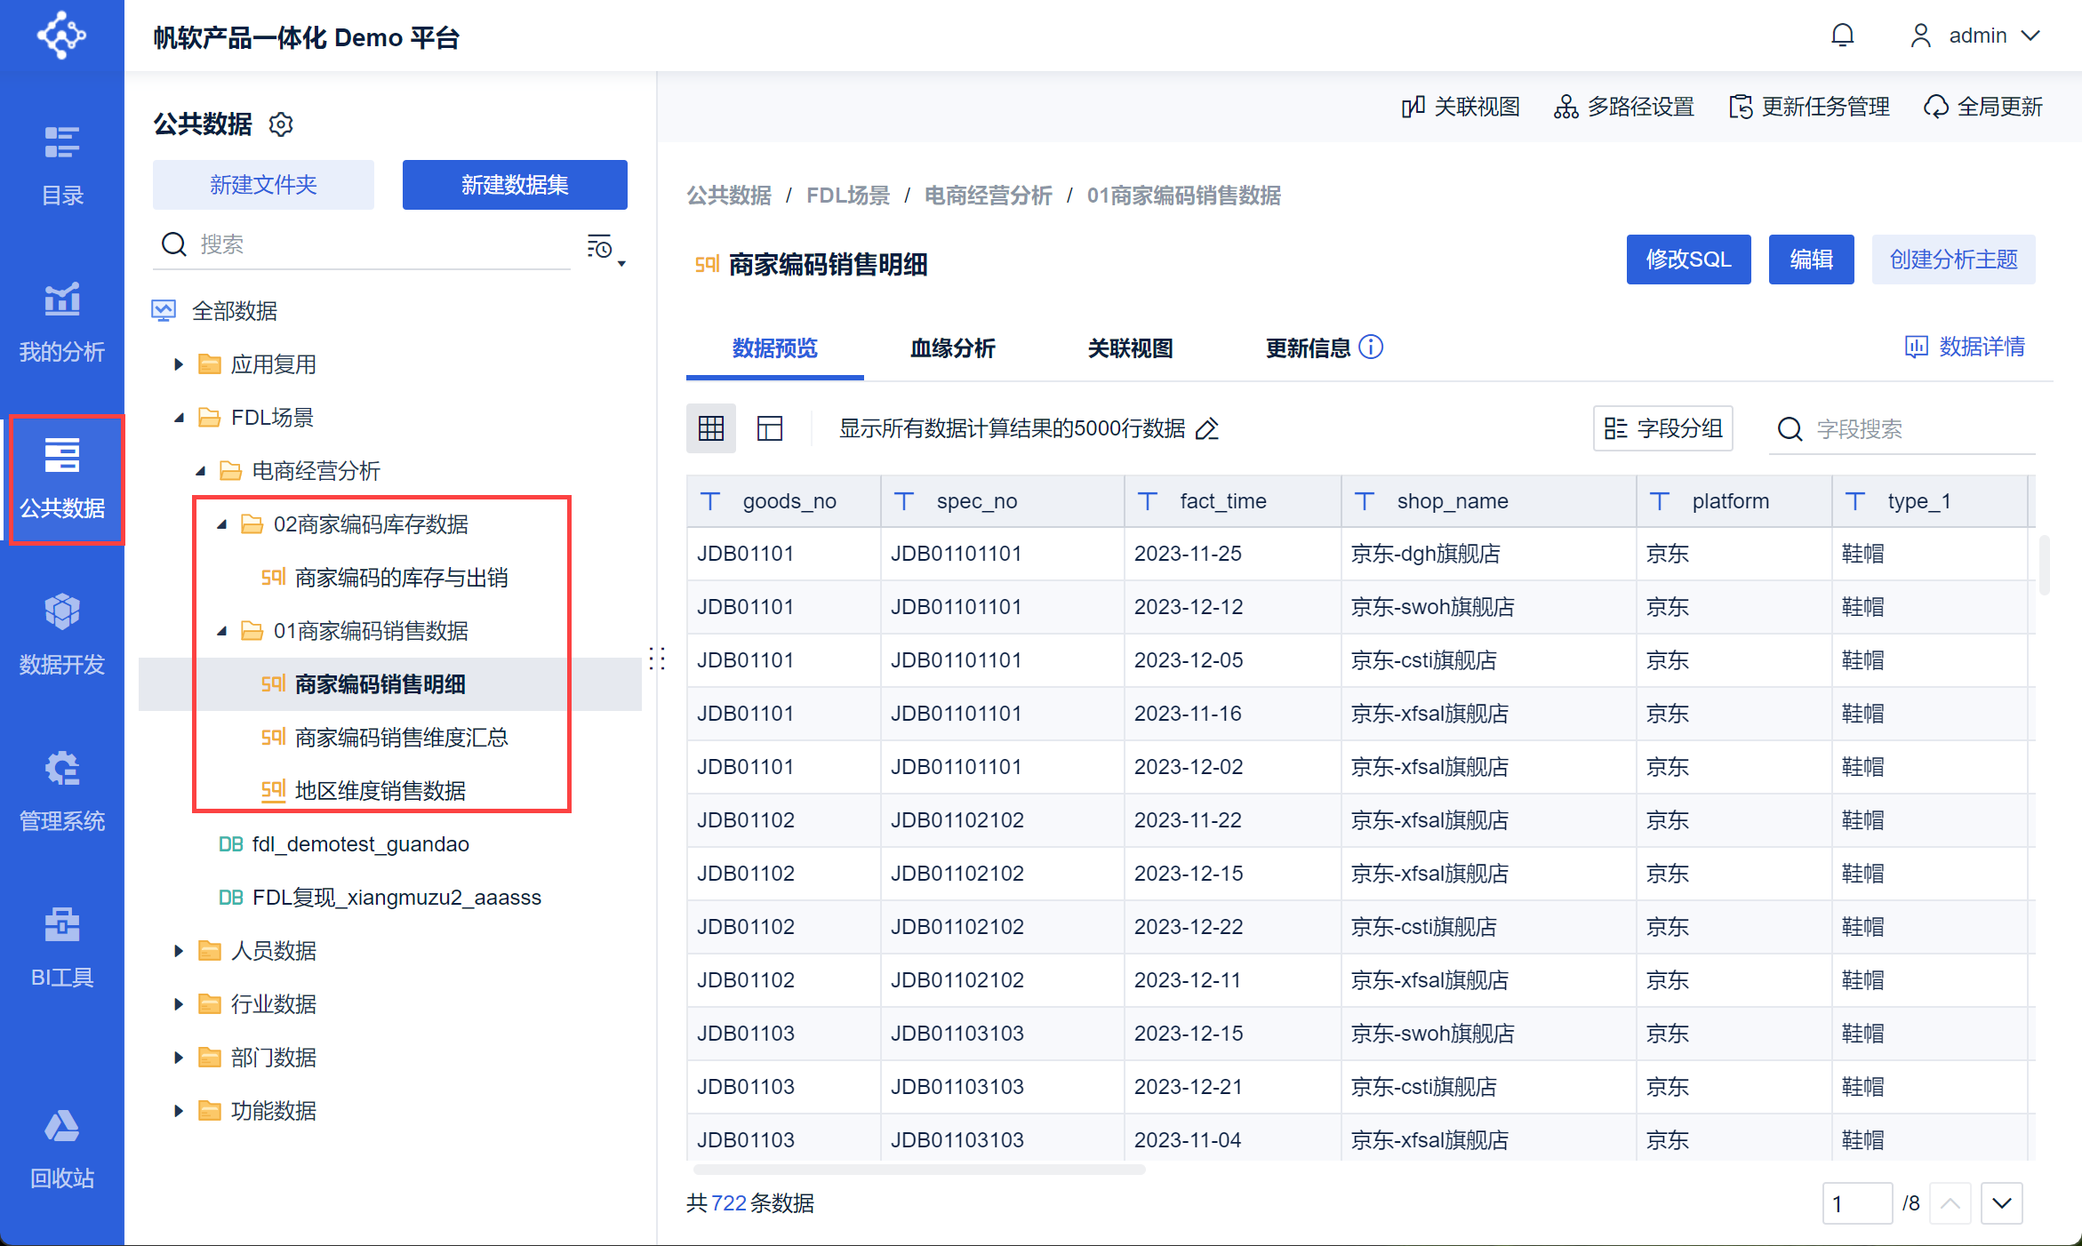
Task: Open 数据开发 in the sidebar
Action: (x=62, y=635)
